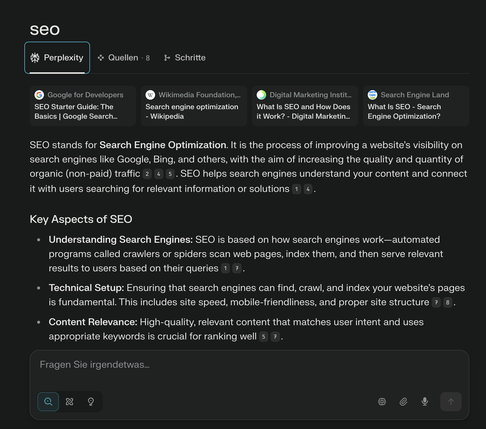486x429 pixels.
Task: Attach a file with the paperclip icon
Action: pos(403,402)
